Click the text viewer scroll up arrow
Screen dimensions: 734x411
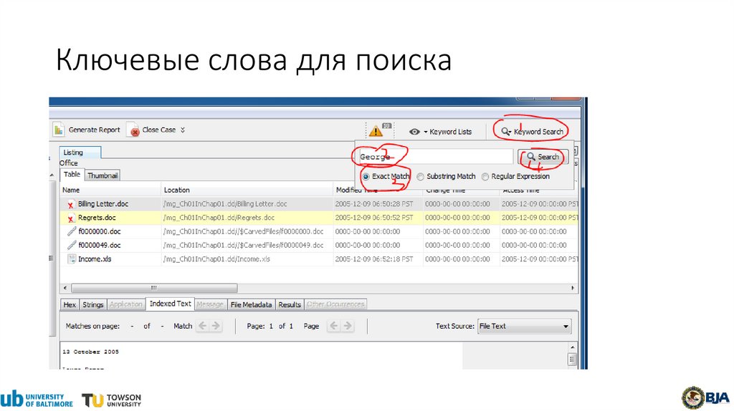pyautogui.click(x=572, y=347)
